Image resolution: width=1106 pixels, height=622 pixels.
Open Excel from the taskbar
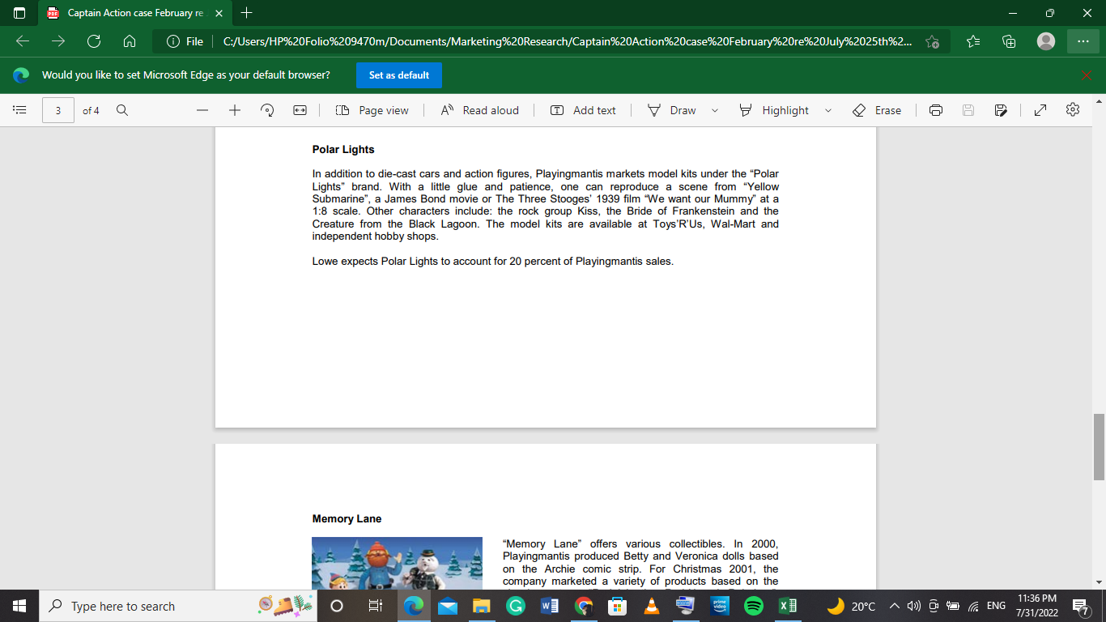click(x=788, y=606)
